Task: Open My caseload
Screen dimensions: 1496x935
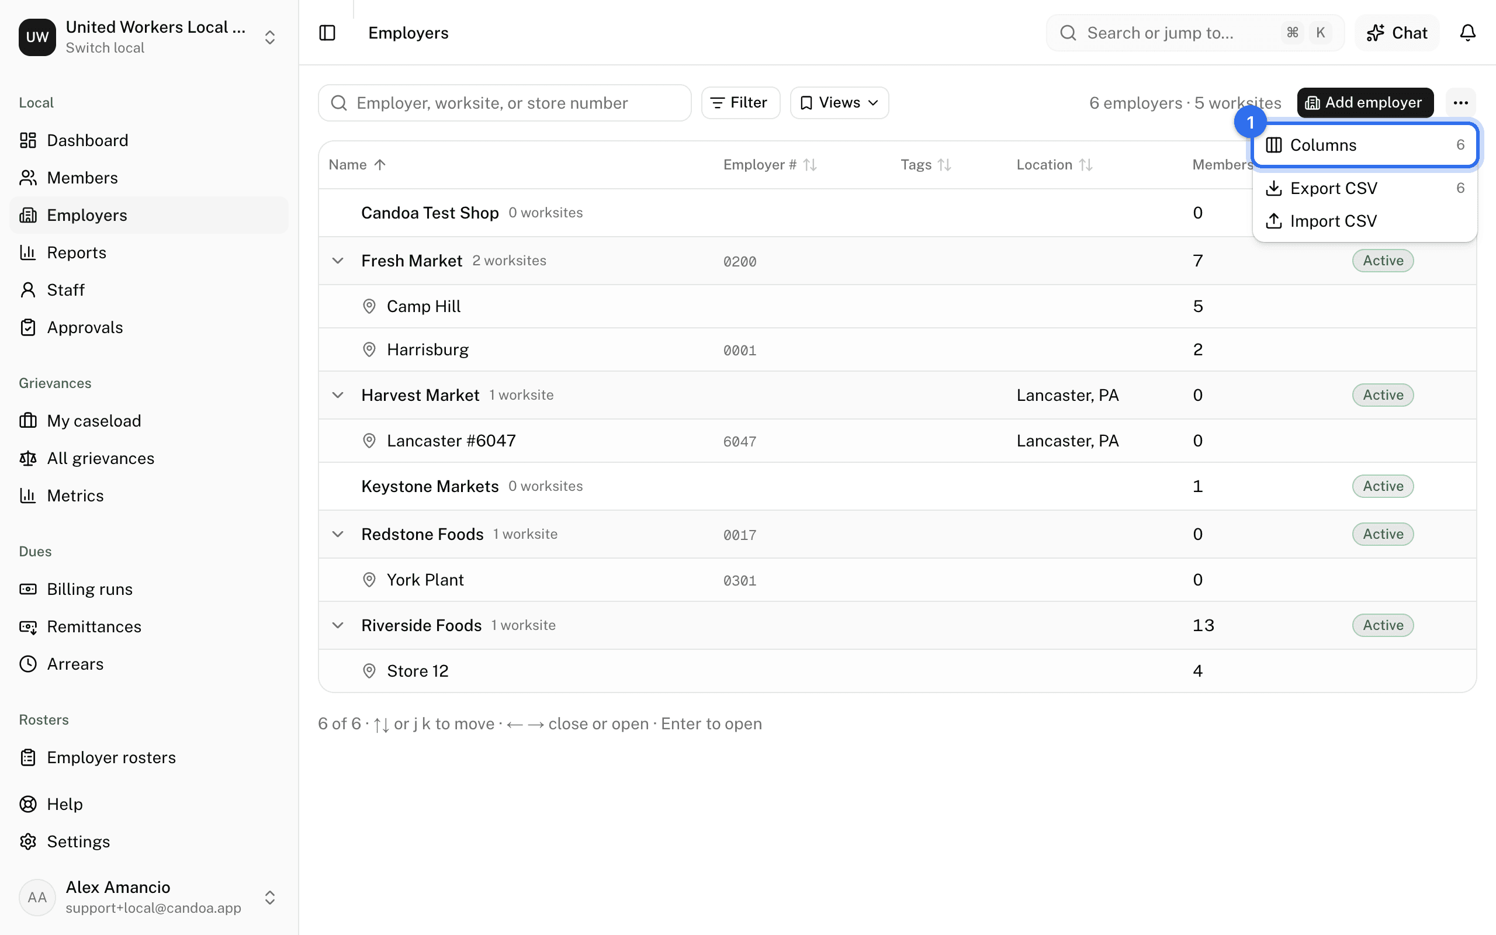Action: tap(149, 421)
